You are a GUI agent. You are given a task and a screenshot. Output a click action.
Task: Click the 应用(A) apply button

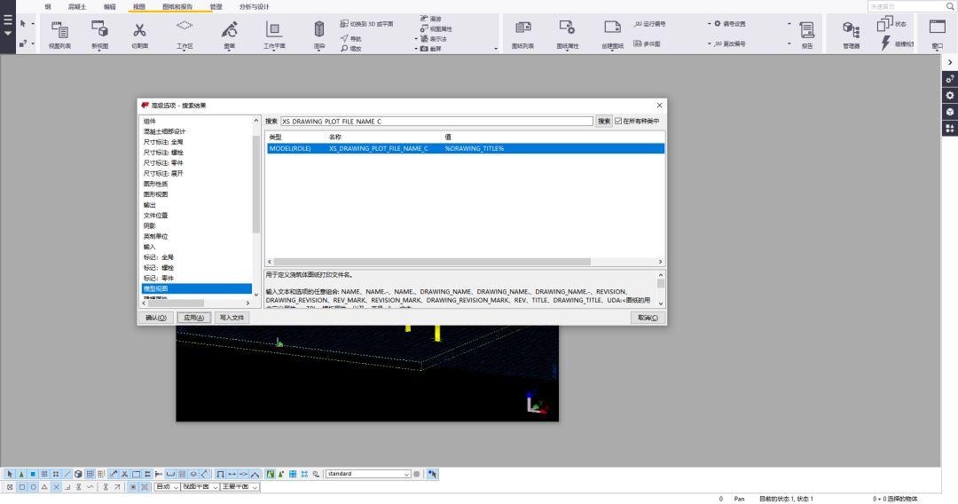[193, 318]
